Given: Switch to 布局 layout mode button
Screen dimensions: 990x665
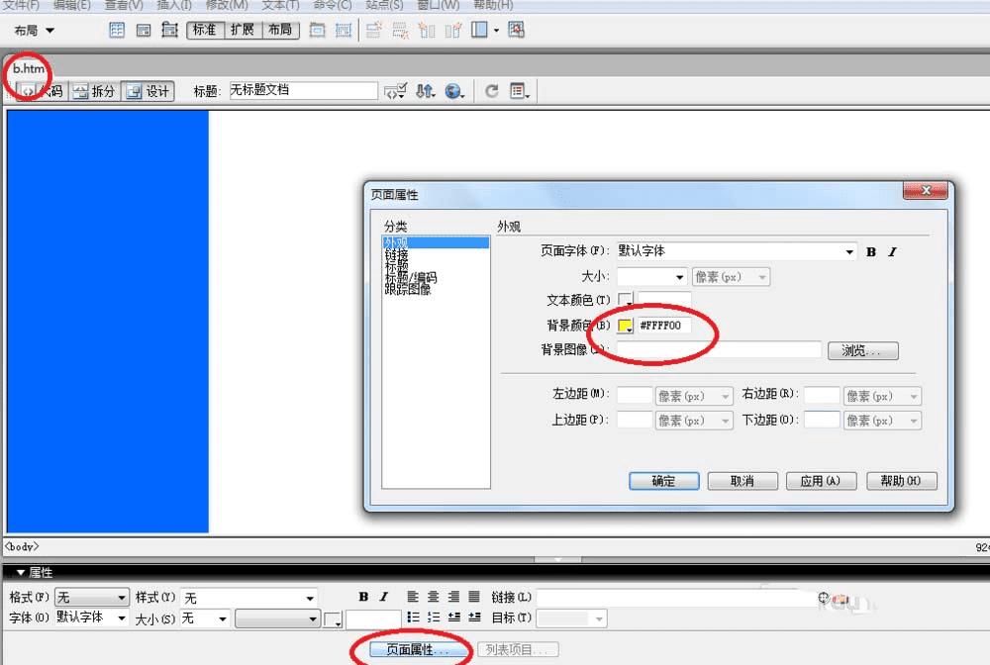Looking at the screenshot, I should point(280,30).
